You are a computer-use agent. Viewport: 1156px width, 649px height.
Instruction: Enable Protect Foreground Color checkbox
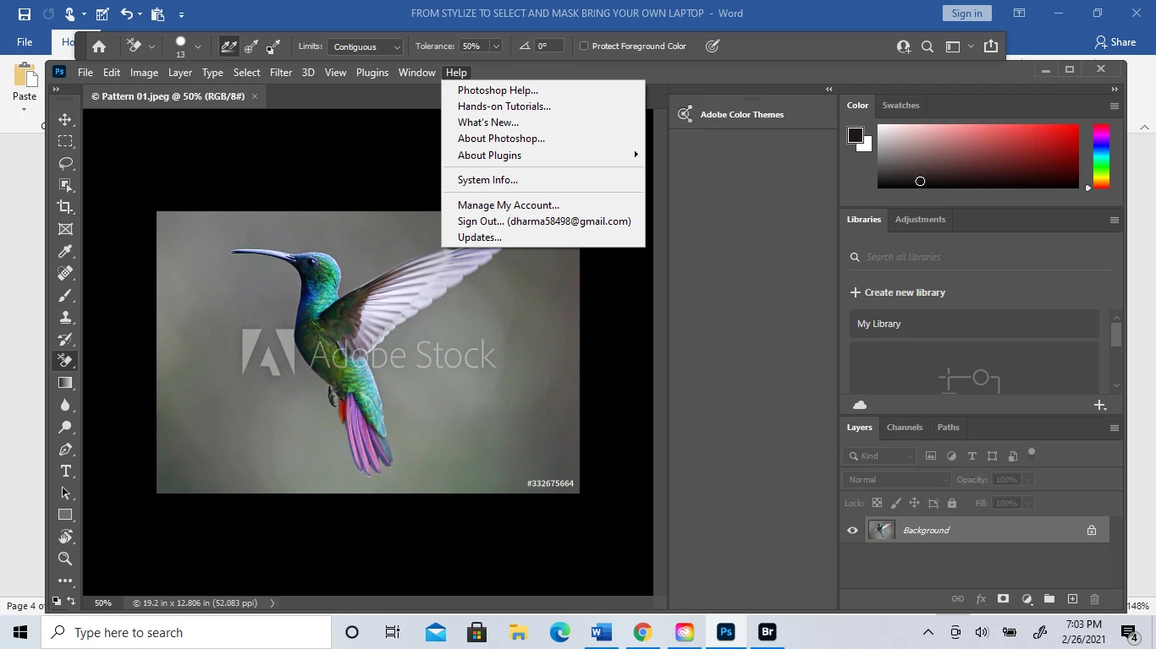[584, 46]
